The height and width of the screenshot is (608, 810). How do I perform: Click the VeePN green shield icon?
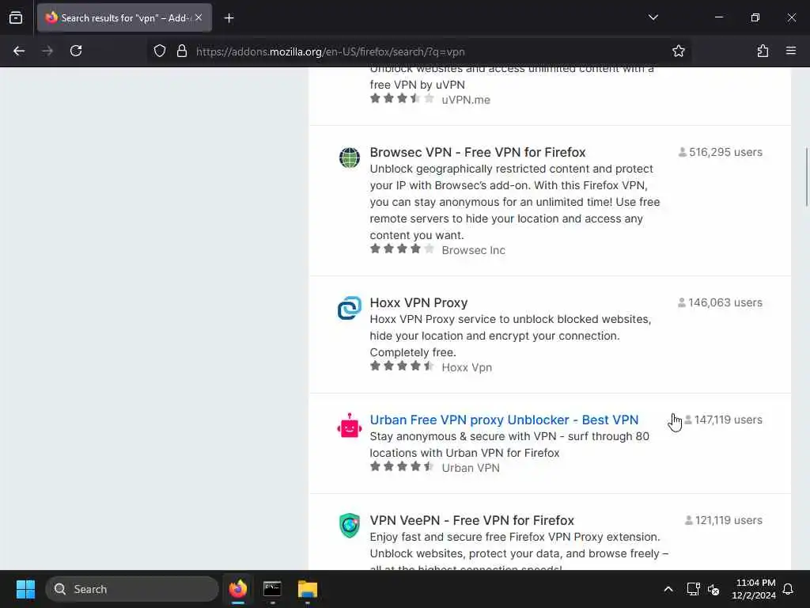[349, 526]
